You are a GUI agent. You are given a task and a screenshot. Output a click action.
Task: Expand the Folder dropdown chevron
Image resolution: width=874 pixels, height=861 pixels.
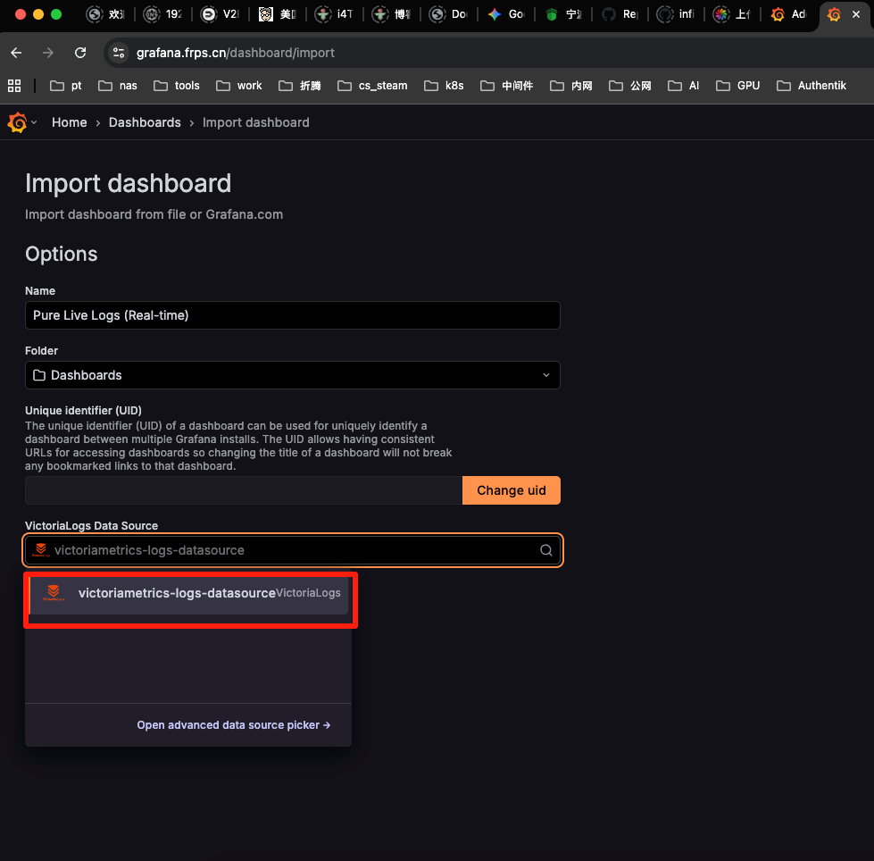tap(546, 375)
